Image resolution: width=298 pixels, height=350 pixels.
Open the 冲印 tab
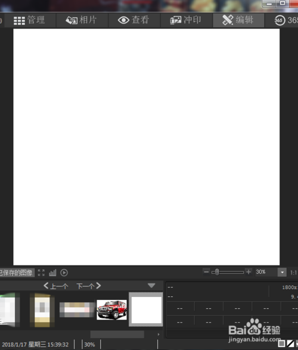[x=186, y=20]
